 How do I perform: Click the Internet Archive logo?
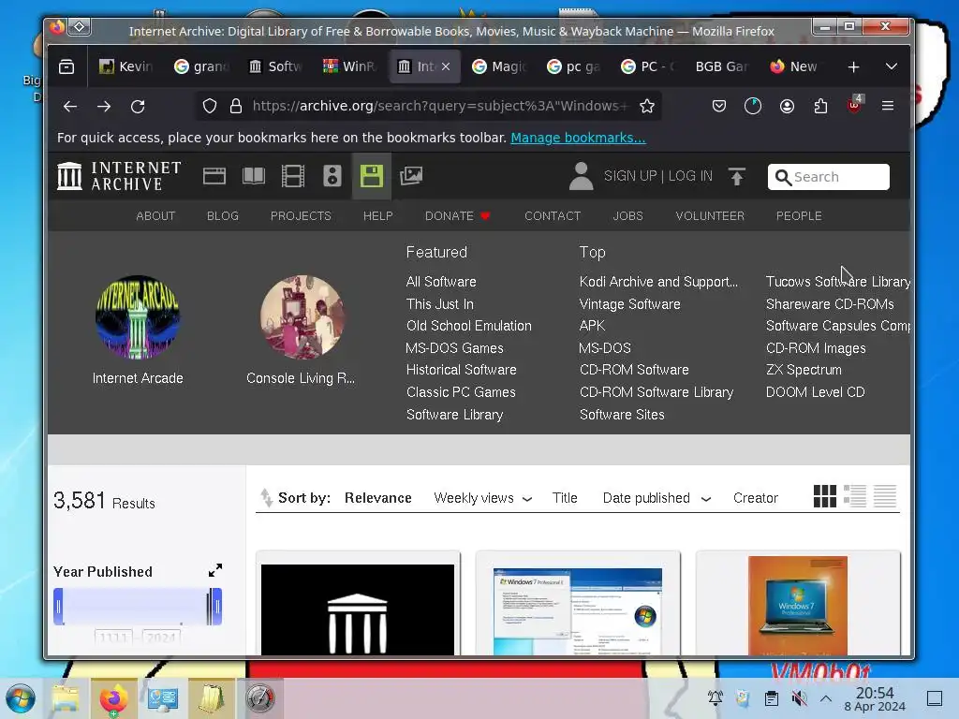tap(119, 176)
